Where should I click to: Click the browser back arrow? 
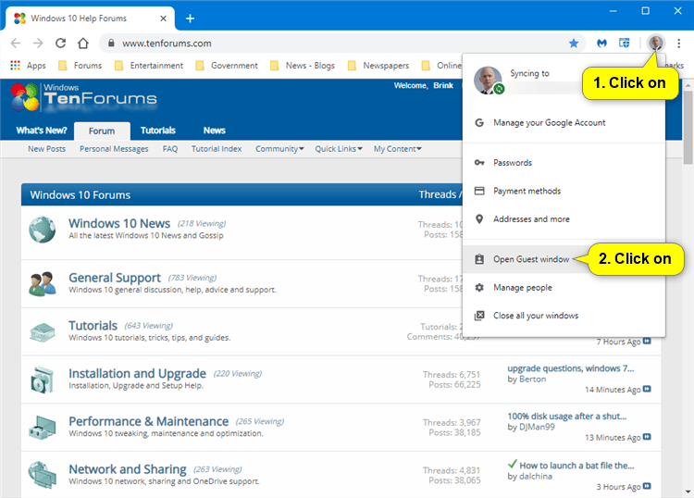tap(16, 43)
